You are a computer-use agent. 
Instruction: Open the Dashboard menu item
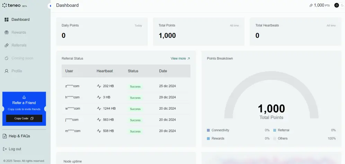(20, 20)
